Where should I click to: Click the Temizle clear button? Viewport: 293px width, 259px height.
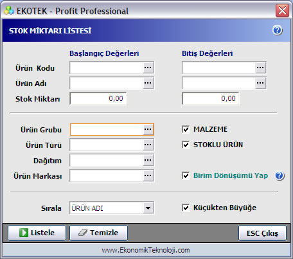pos(98,233)
